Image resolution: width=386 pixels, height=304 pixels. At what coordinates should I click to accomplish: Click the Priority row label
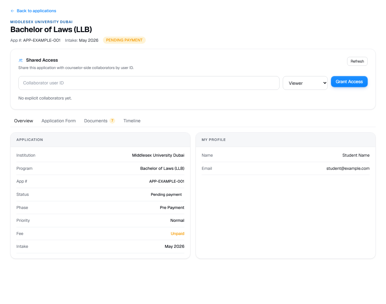(23, 221)
